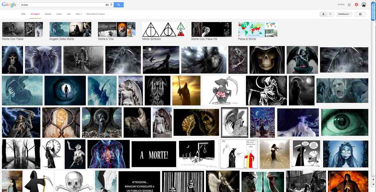Open the Angelo Della Morte suggestion
Viewport: 376px width, 192px height.
[70, 31]
